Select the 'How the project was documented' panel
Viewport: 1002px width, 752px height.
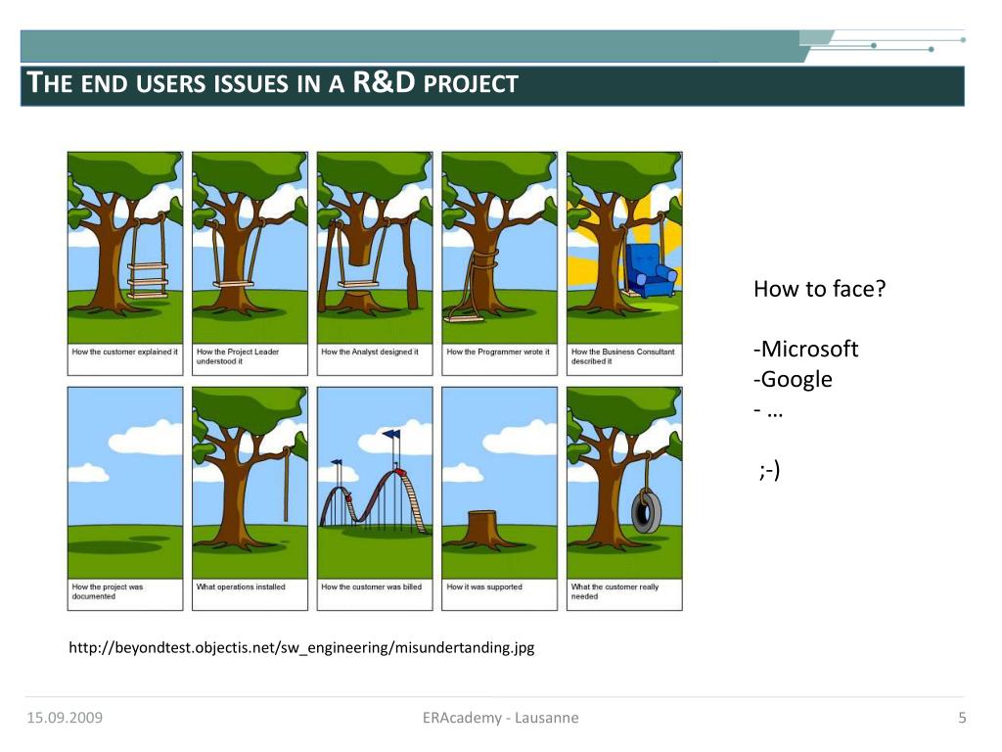pos(125,498)
